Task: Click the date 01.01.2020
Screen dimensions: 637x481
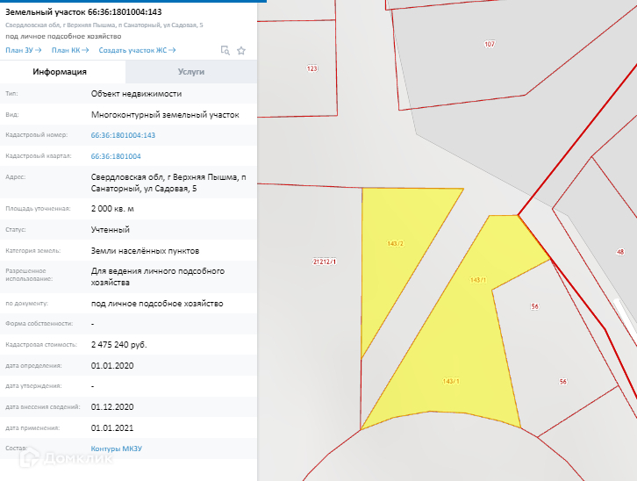Action: pyautogui.click(x=112, y=366)
